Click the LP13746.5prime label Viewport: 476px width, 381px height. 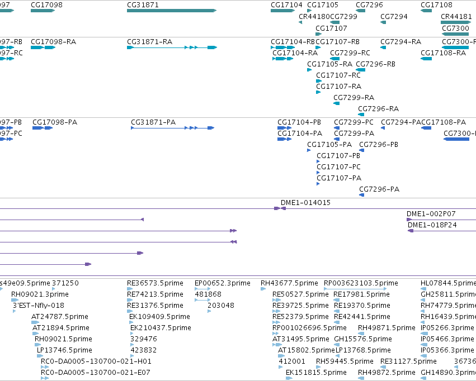coord(64,350)
